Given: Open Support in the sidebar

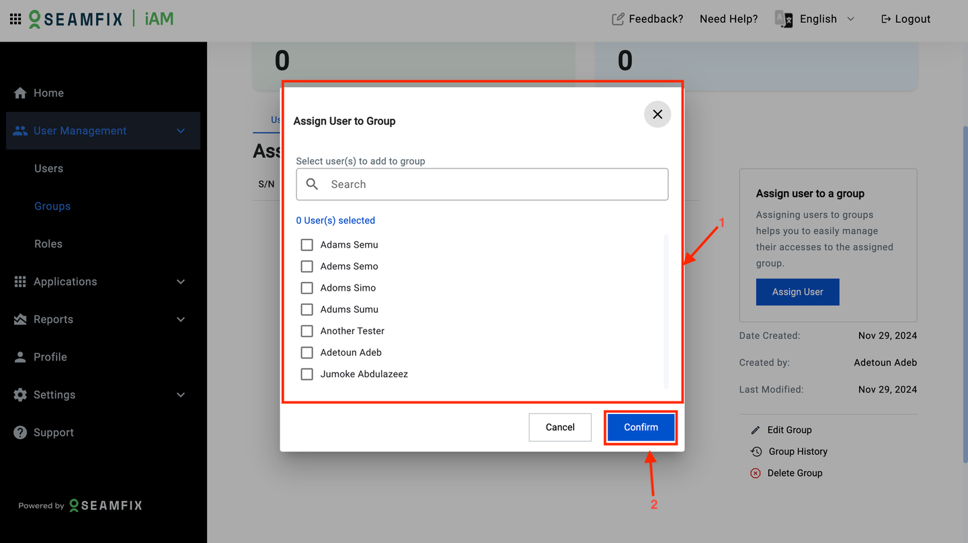Looking at the screenshot, I should click(x=54, y=432).
